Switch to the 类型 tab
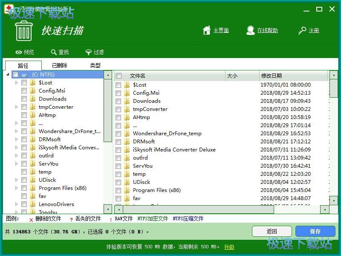This screenshot has height=256, width=341. coord(95,65)
